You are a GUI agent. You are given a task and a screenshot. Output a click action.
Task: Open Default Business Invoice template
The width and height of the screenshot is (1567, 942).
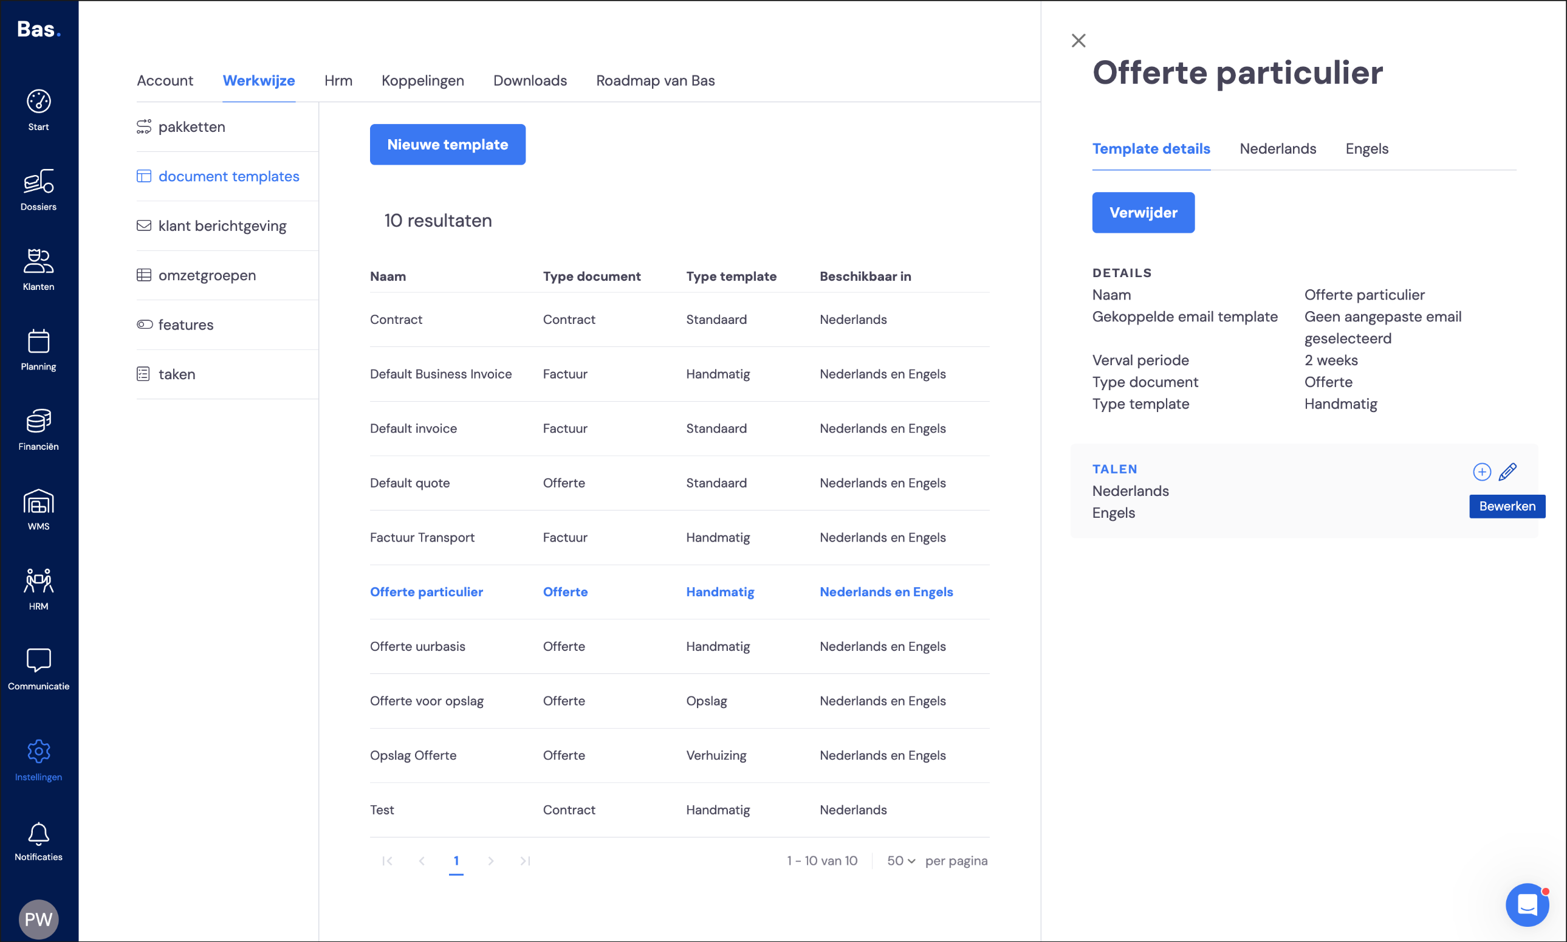tap(679, 374)
